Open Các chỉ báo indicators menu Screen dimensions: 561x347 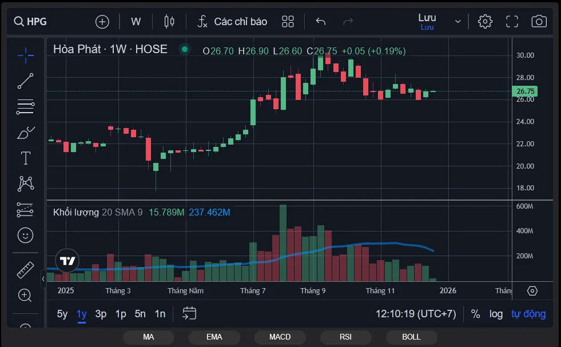pyautogui.click(x=232, y=22)
